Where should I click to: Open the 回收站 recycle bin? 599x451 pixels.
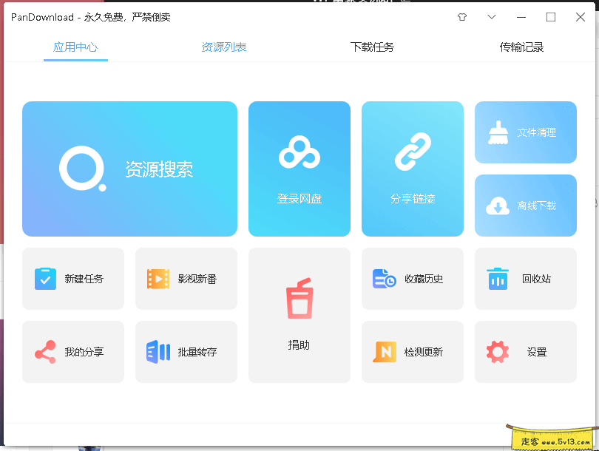click(525, 279)
